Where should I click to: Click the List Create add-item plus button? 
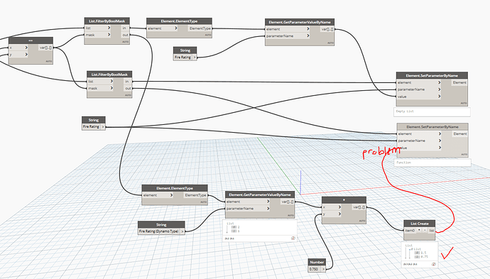[x=419, y=230]
